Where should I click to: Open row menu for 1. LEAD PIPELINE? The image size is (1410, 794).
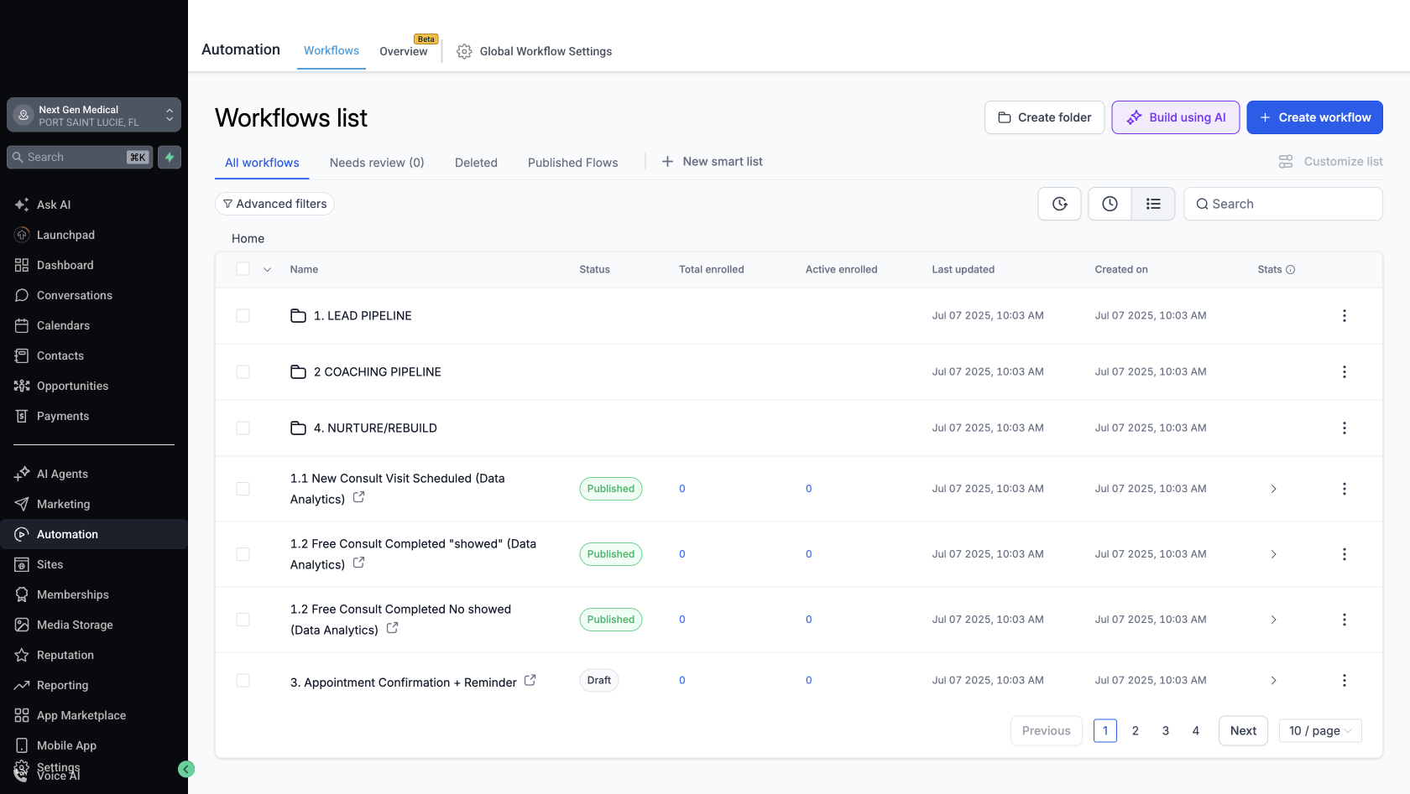coord(1344,315)
